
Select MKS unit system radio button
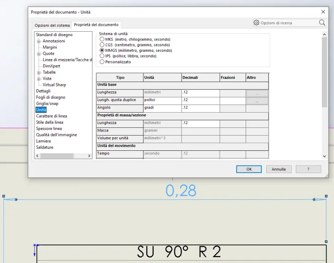click(102, 39)
